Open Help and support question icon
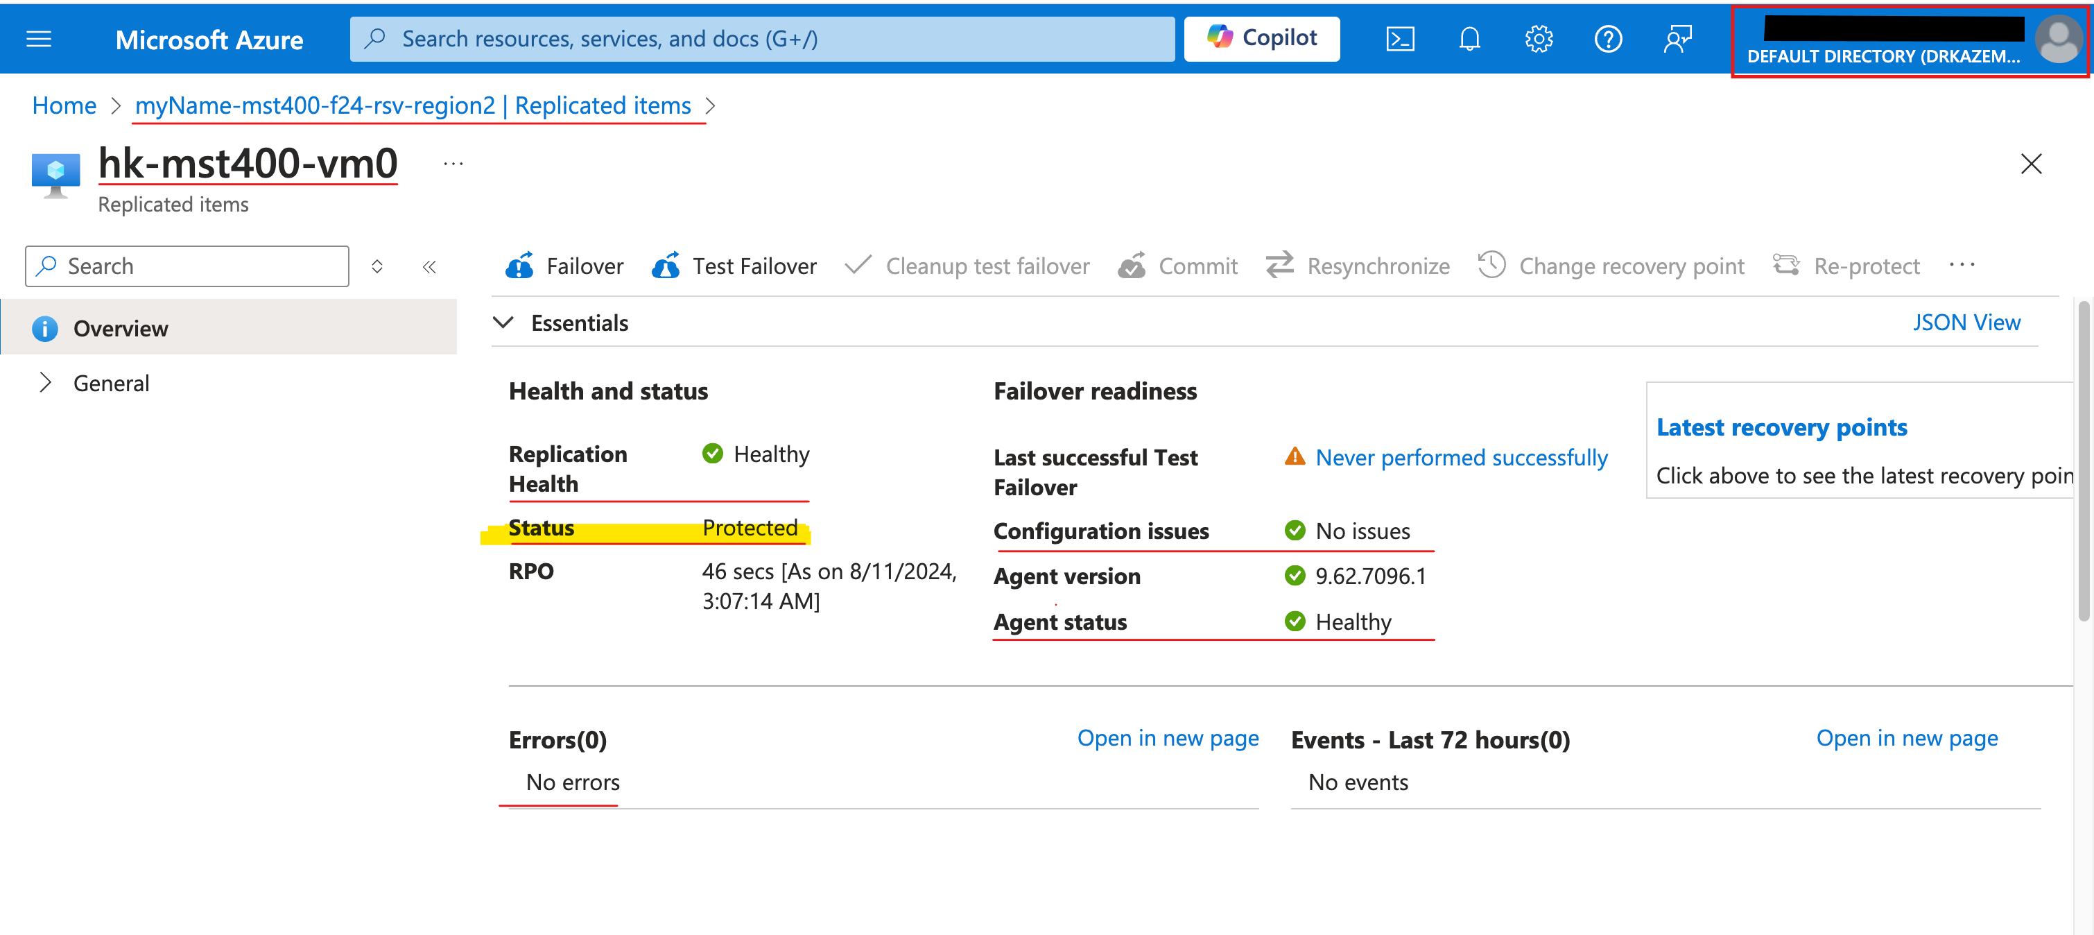Viewport: 2094px width, 935px height. pos(1608,38)
